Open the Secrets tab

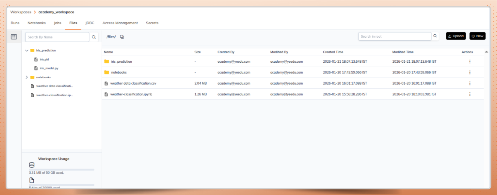pos(152,23)
